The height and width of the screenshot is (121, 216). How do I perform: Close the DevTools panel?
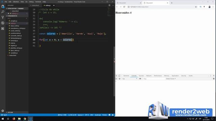coord(214,76)
